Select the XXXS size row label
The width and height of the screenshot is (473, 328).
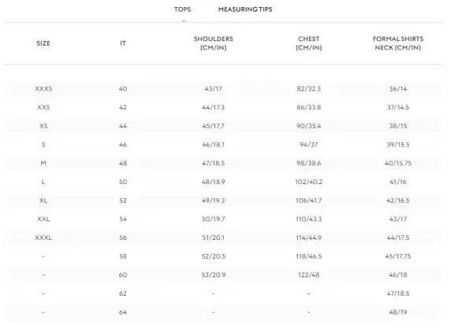[43, 89]
